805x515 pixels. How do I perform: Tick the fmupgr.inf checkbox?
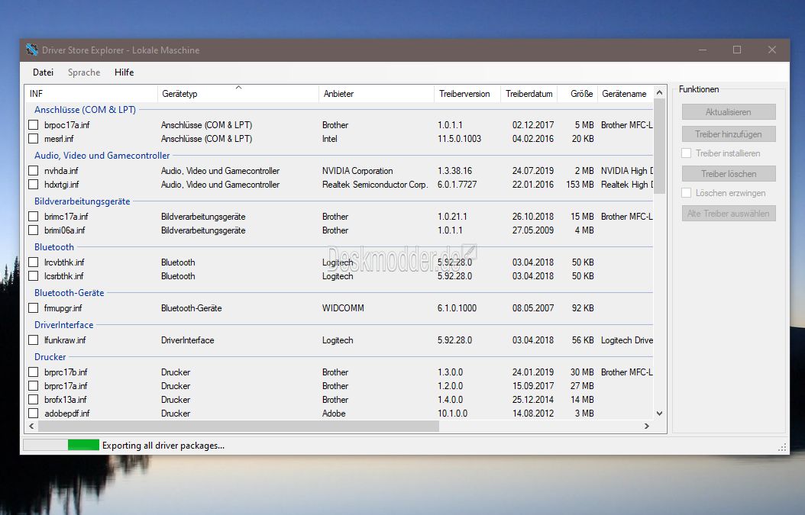pyautogui.click(x=34, y=307)
